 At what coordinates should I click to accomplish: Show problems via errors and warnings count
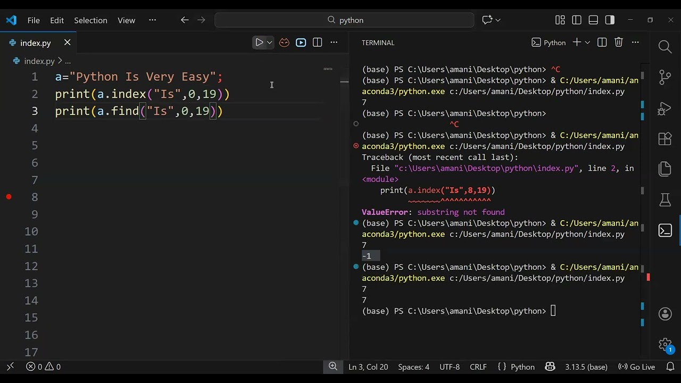point(44,367)
